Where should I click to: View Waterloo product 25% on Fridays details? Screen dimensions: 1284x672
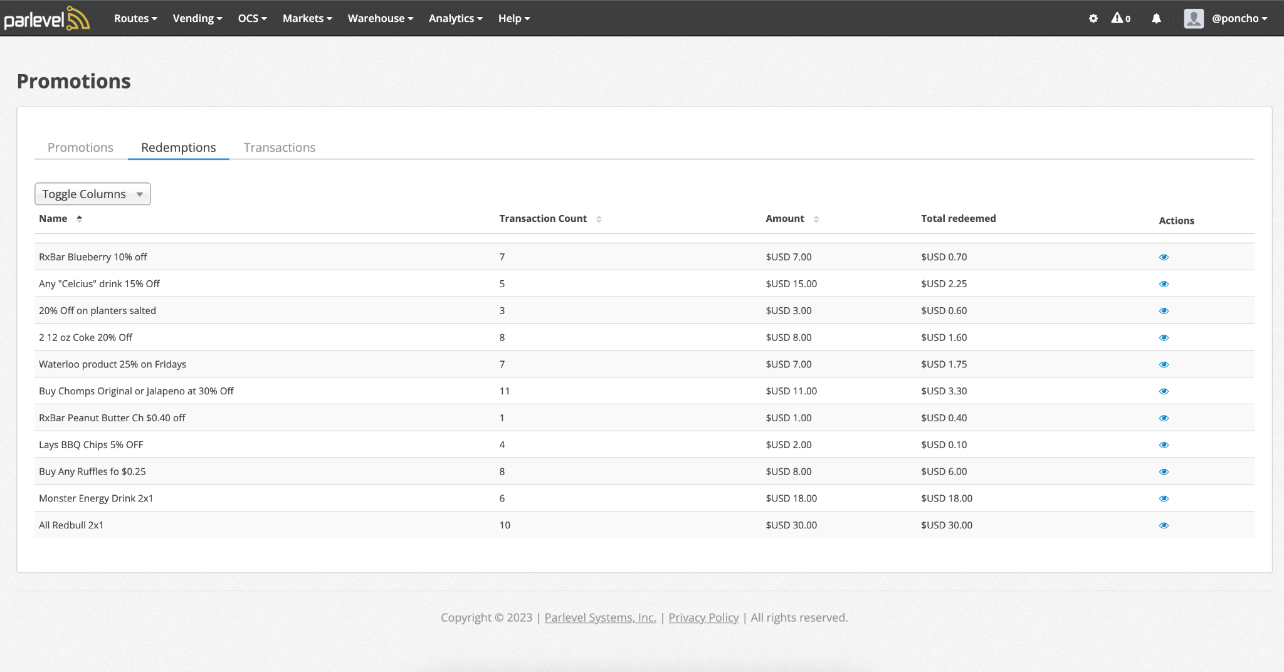1164,364
